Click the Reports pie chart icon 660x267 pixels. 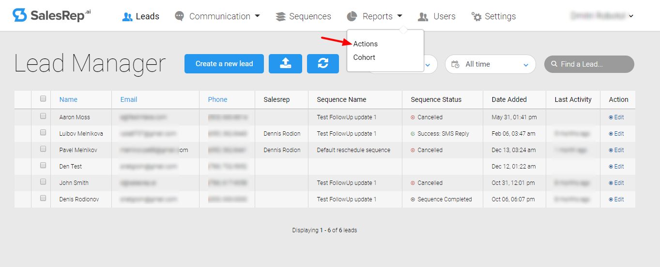click(x=352, y=16)
